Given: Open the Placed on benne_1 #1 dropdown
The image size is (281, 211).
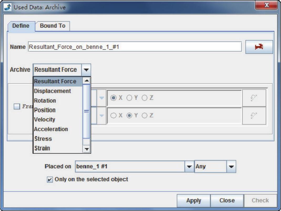Looking at the screenshot, I should tap(189, 167).
